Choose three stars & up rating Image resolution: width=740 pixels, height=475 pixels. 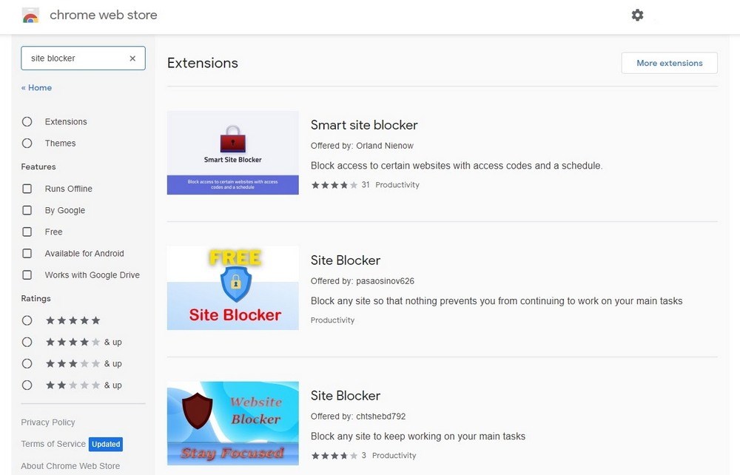(x=27, y=364)
